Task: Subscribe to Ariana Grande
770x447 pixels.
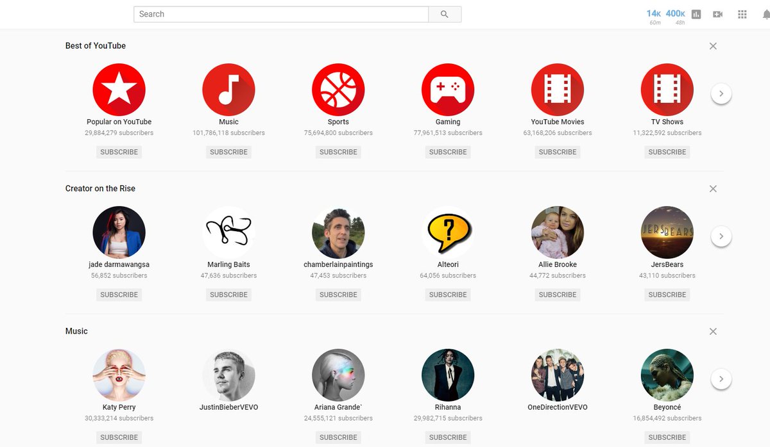Action: click(x=338, y=437)
